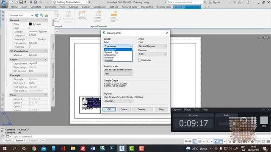The height and width of the screenshot is (152, 271).
Task: Open Google Chrome from taskbar
Action: (34, 148)
